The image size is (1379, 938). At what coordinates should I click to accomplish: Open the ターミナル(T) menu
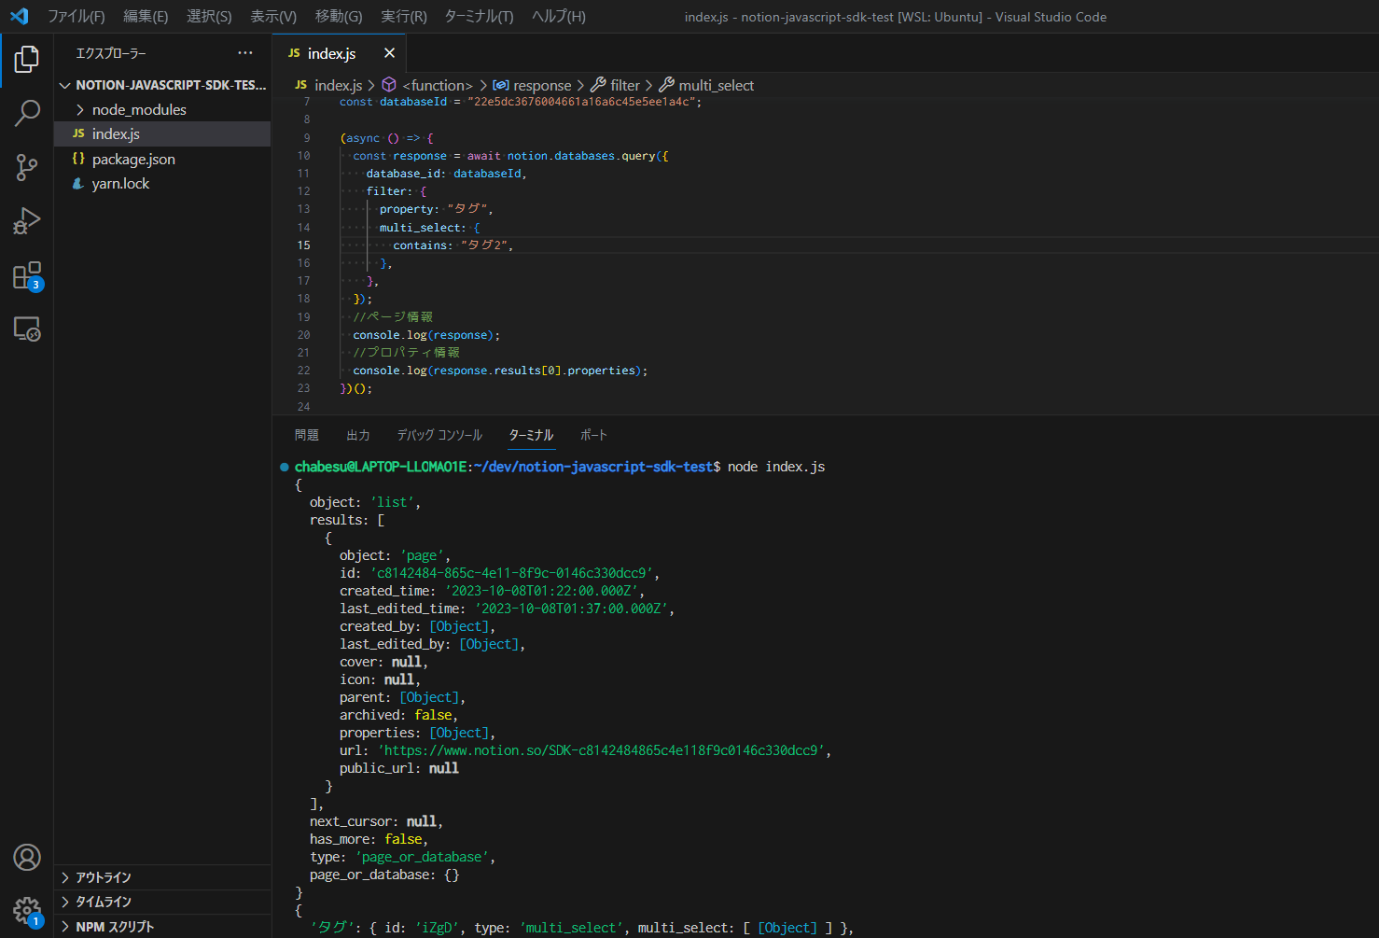tap(479, 16)
